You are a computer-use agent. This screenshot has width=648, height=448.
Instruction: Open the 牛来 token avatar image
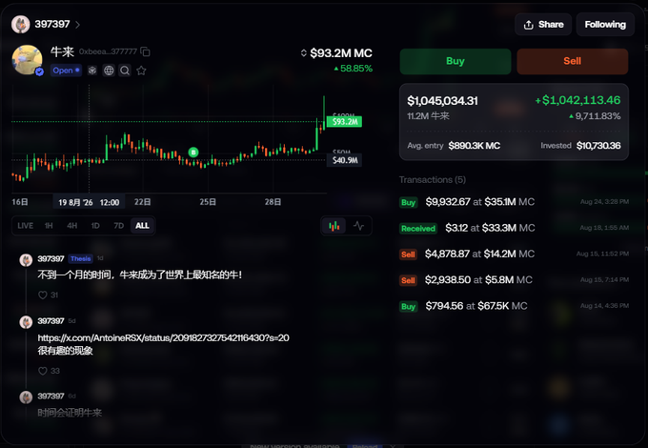28,60
